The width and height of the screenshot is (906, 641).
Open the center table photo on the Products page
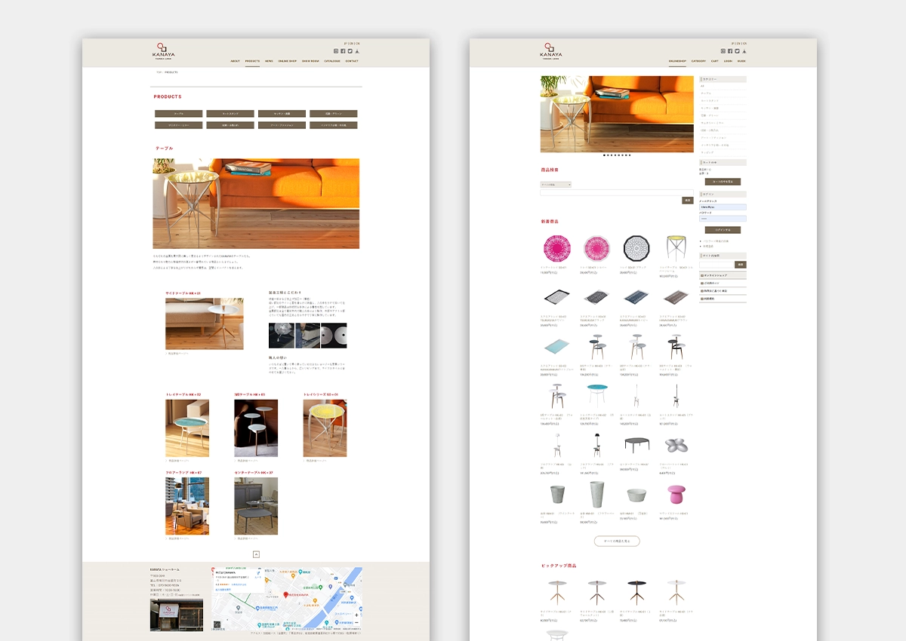(256, 506)
